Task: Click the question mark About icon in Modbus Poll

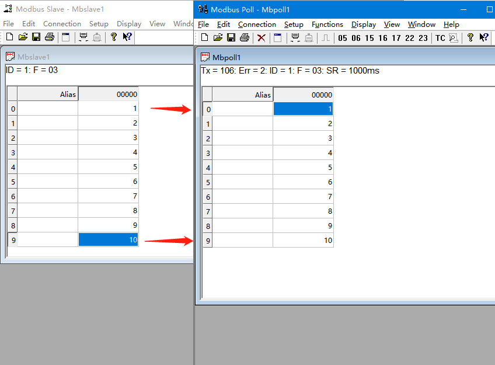Action: point(470,38)
